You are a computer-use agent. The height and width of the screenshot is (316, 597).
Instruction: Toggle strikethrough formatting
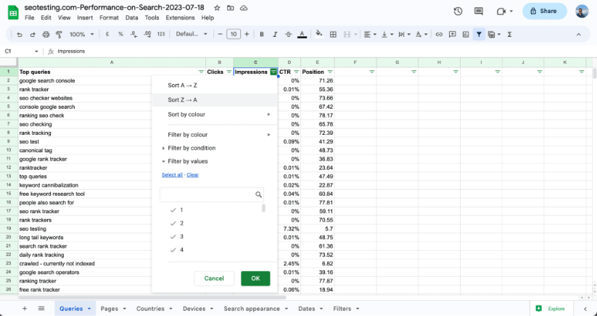click(x=288, y=34)
